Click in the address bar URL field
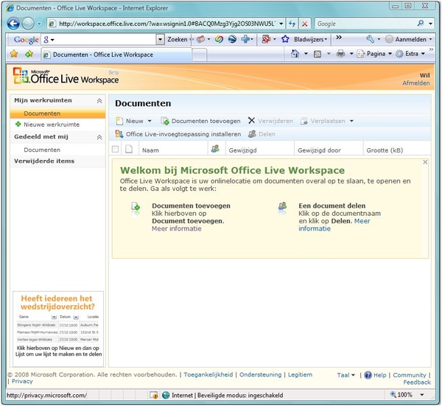 click(166, 24)
